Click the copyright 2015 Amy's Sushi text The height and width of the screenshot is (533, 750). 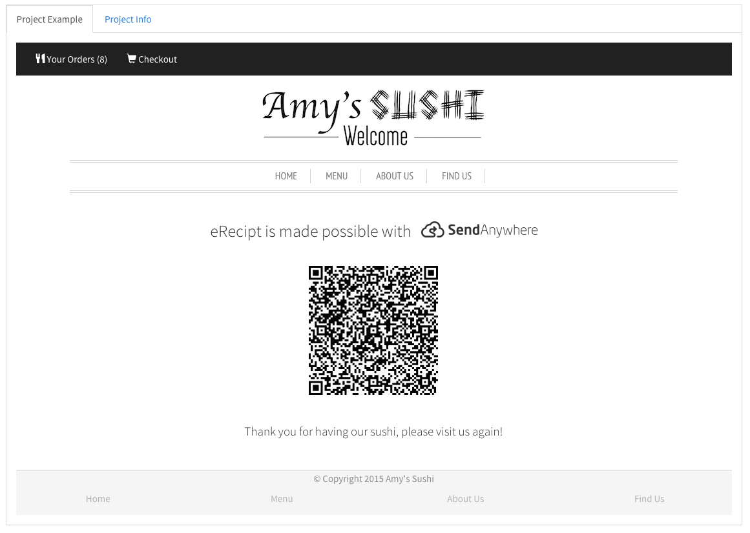pos(373,479)
